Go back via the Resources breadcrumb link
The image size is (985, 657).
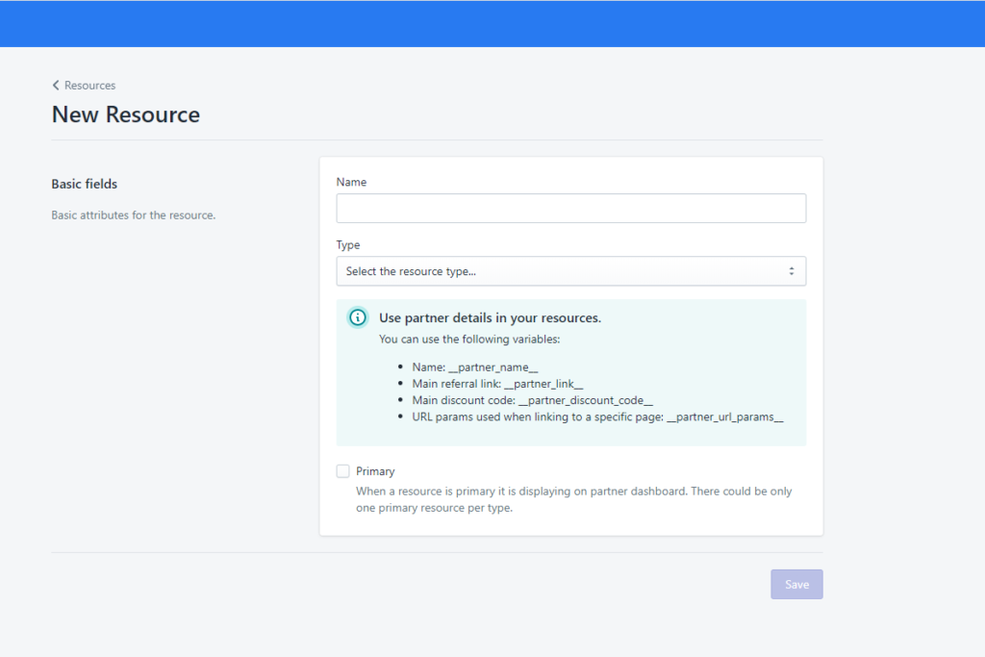89,86
